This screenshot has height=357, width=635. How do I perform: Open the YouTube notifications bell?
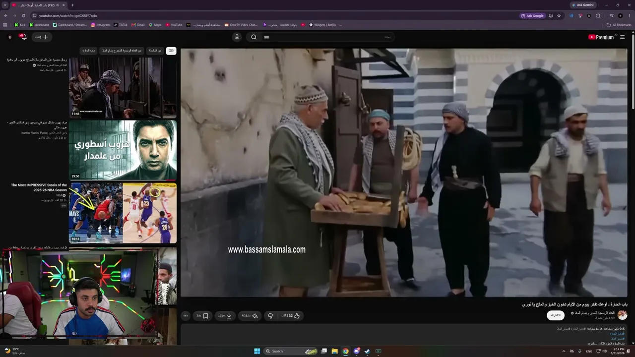pyautogui.click(x=23, y=37)
